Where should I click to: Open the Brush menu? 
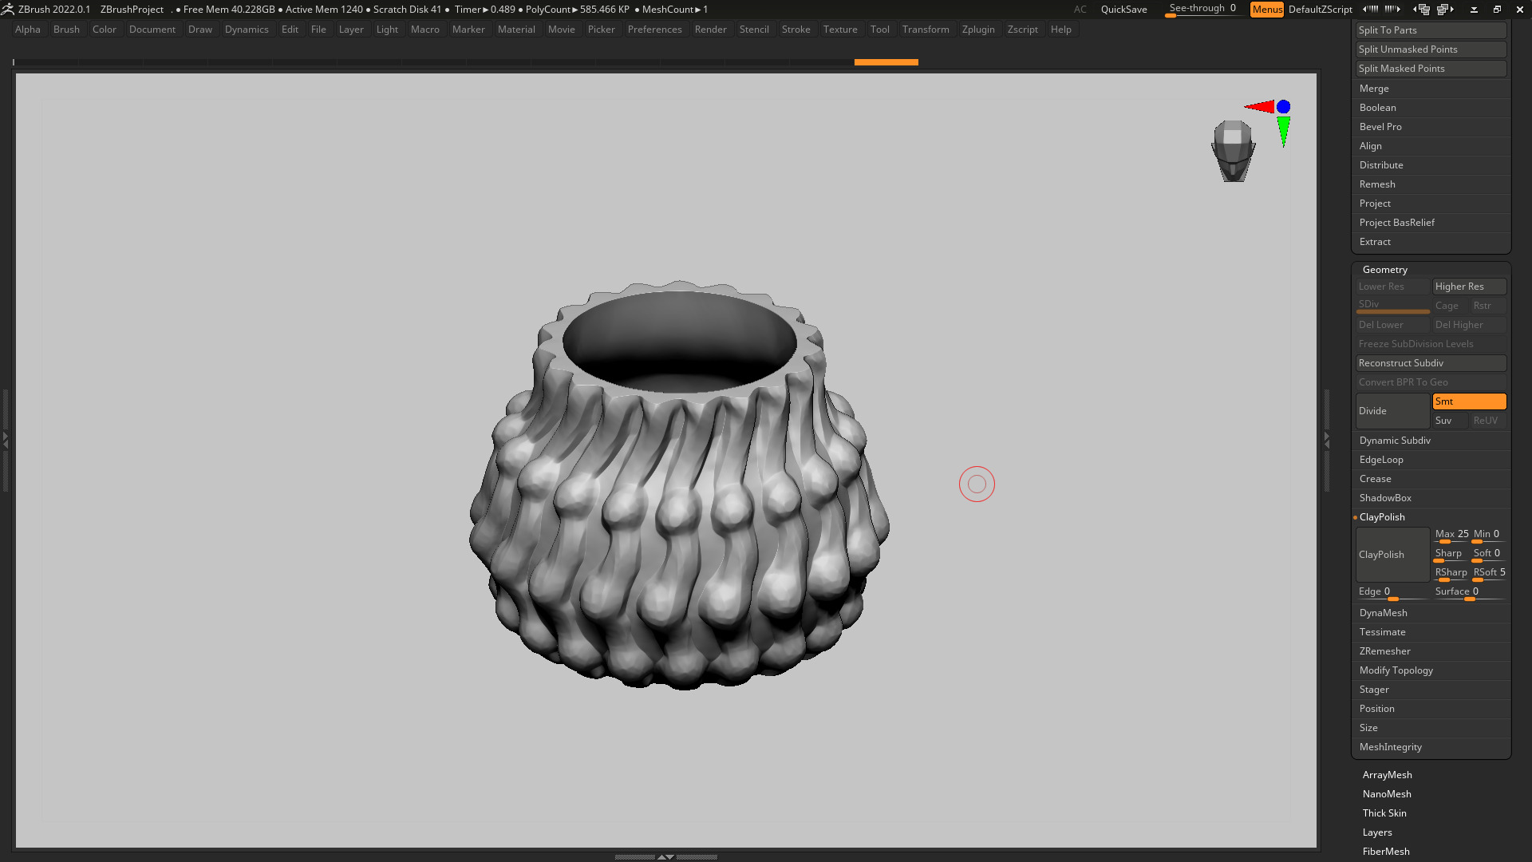click(x=66, y=30)
